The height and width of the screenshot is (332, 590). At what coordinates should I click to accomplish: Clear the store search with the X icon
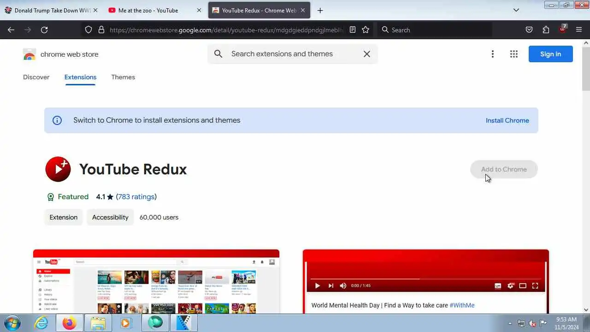(367, 54)
